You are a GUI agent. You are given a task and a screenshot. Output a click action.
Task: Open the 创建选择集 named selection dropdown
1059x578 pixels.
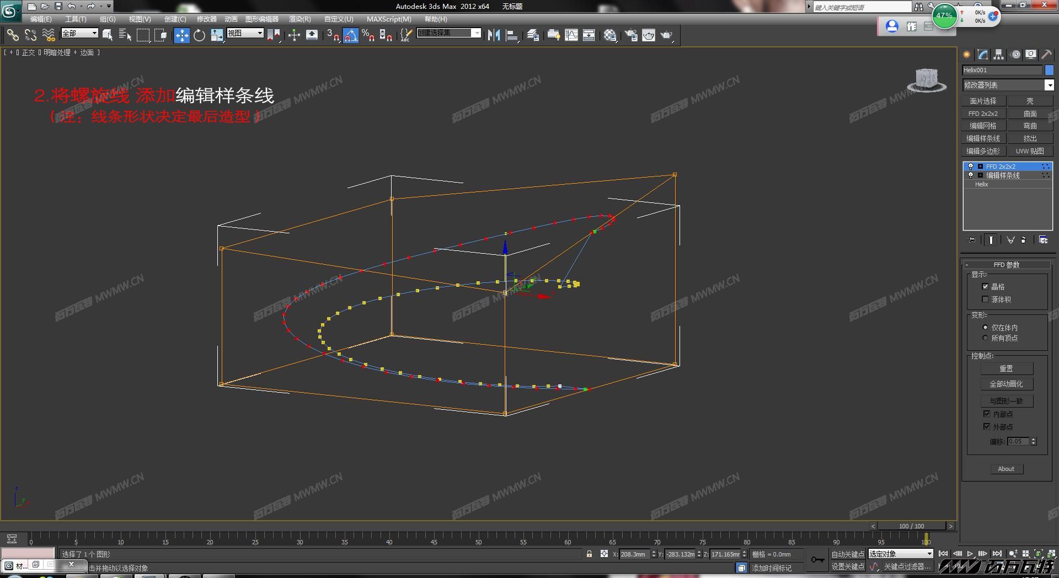tap(448, 33)
